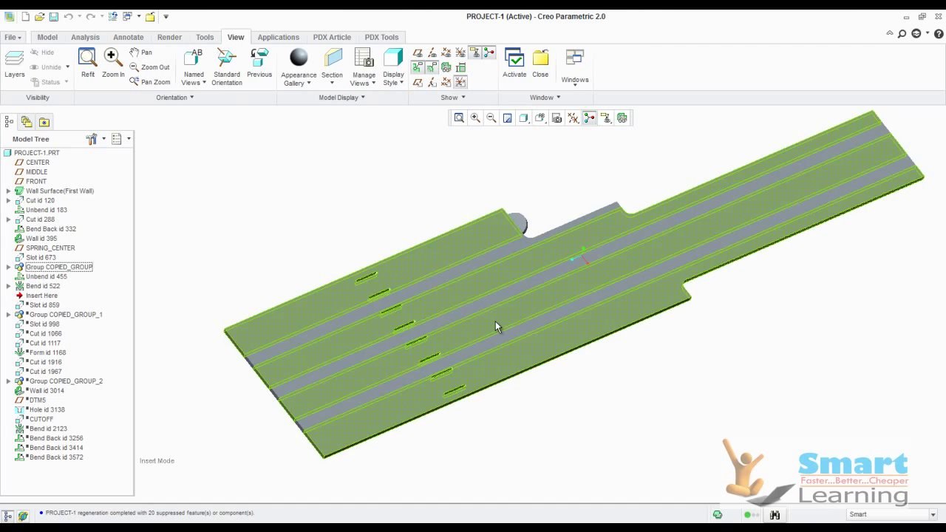The width and height of the screenshot is (946, 532).
Task: Open Saved Views in graphics toolbar
Action: [540, 118]
